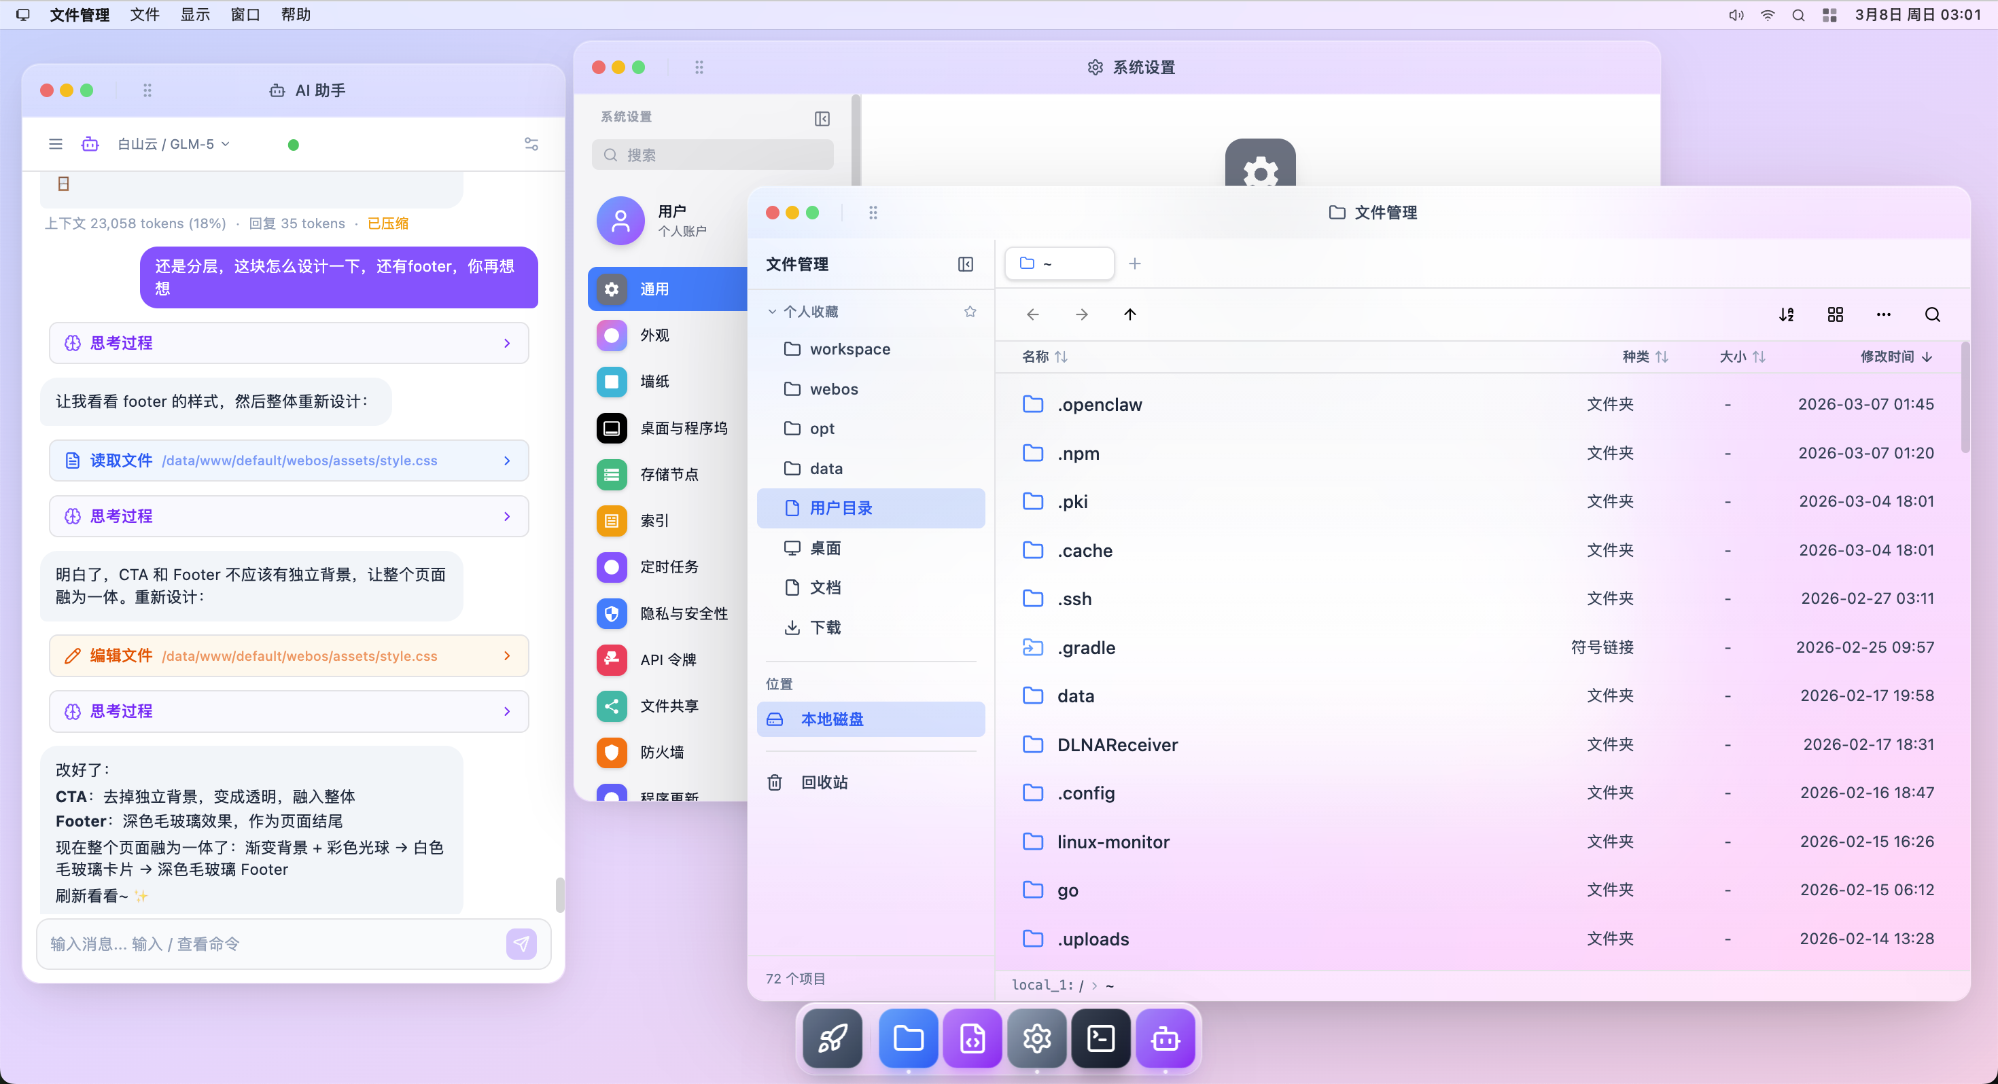Switch file manager to grid view
This screenshot has height=1084, width=1998.
tap(1835, 314)
